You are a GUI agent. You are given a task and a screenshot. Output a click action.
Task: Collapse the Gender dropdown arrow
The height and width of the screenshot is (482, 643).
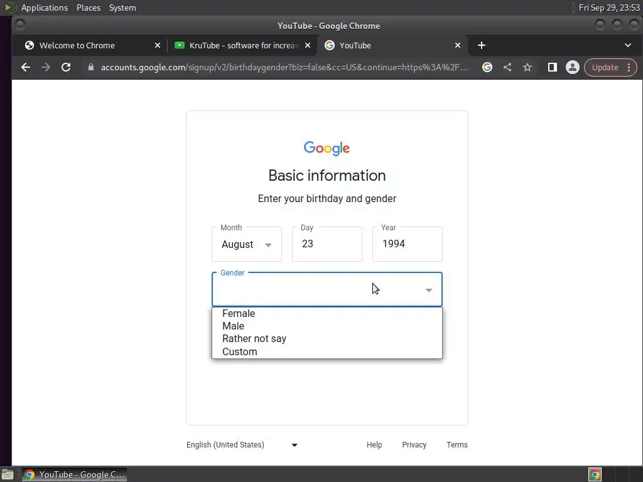pyautogui.click(x=428, y=290)
